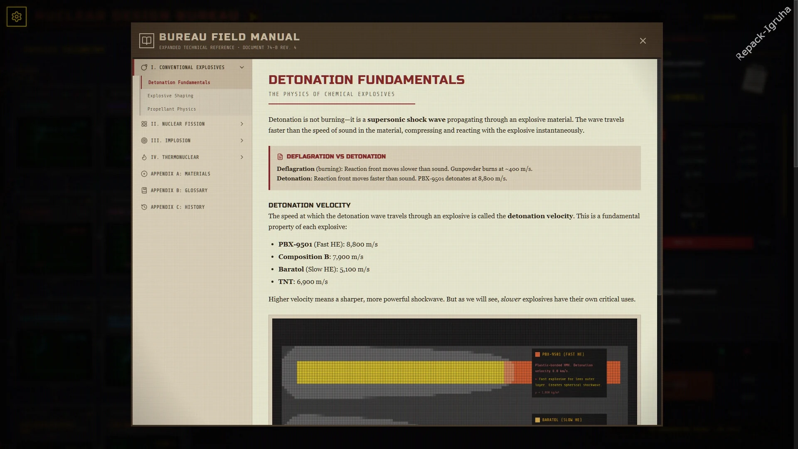Click the 'PBX-9501 (Fast HE): 8,800 m/s' bullet
This screenshot has height=449, width=798.
pos(328,244)
